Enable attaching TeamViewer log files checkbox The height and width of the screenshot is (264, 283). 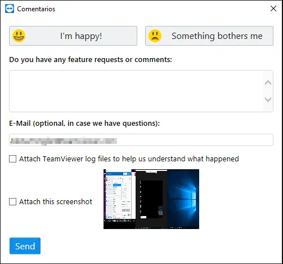(x=12, y=159)
